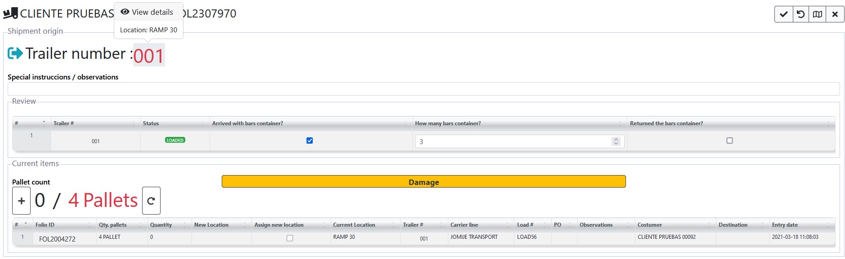Viewport: 845px width, 259px height.
Task: Sort items by Entry date column
Action: pyautogui.click(x=785, y=225)
